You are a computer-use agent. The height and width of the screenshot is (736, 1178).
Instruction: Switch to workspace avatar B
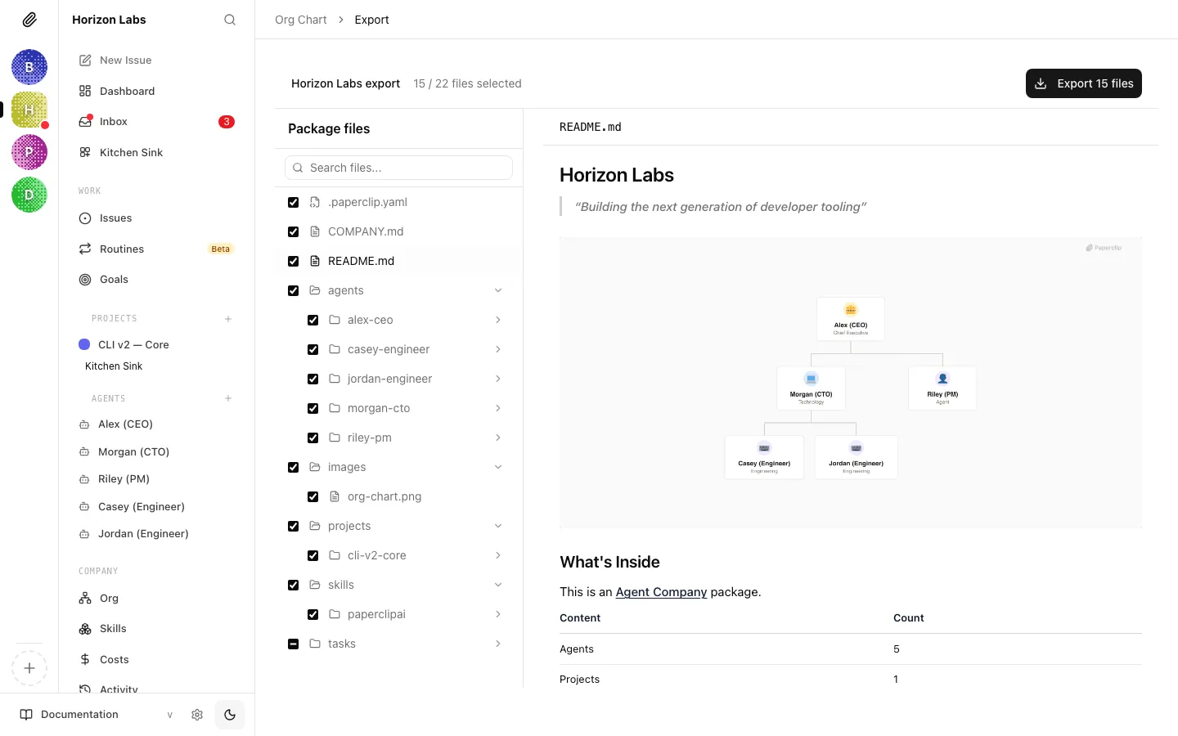(29, 67)
